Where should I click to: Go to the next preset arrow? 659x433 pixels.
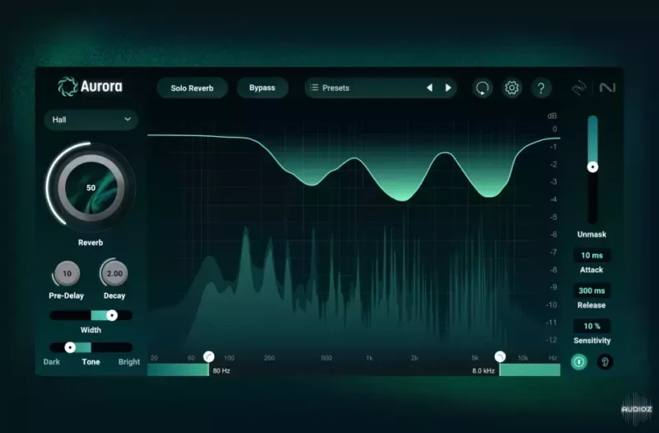448,87
